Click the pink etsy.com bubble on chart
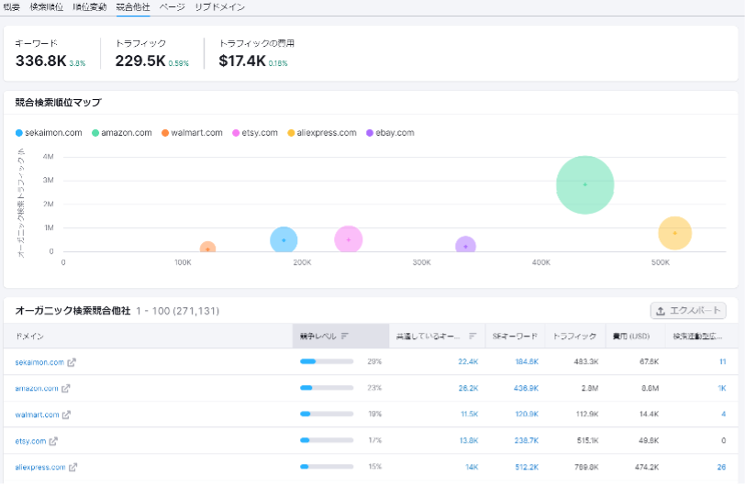Viewport: 746px width, 486px height. pos(348,239)
